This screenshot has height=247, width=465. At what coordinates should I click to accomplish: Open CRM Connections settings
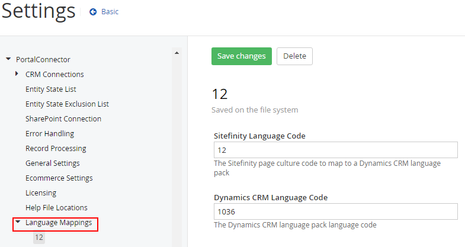click(x=54, y=75)
